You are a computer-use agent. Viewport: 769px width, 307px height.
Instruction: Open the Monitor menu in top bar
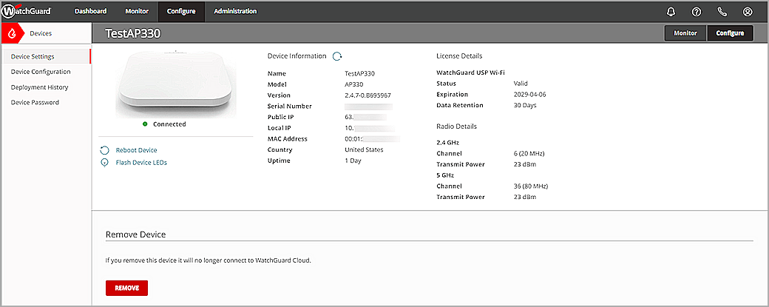(x=136, y=11)
